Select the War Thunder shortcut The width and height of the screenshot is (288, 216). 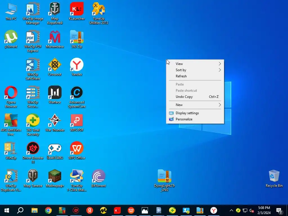click(x=55, y=123)
